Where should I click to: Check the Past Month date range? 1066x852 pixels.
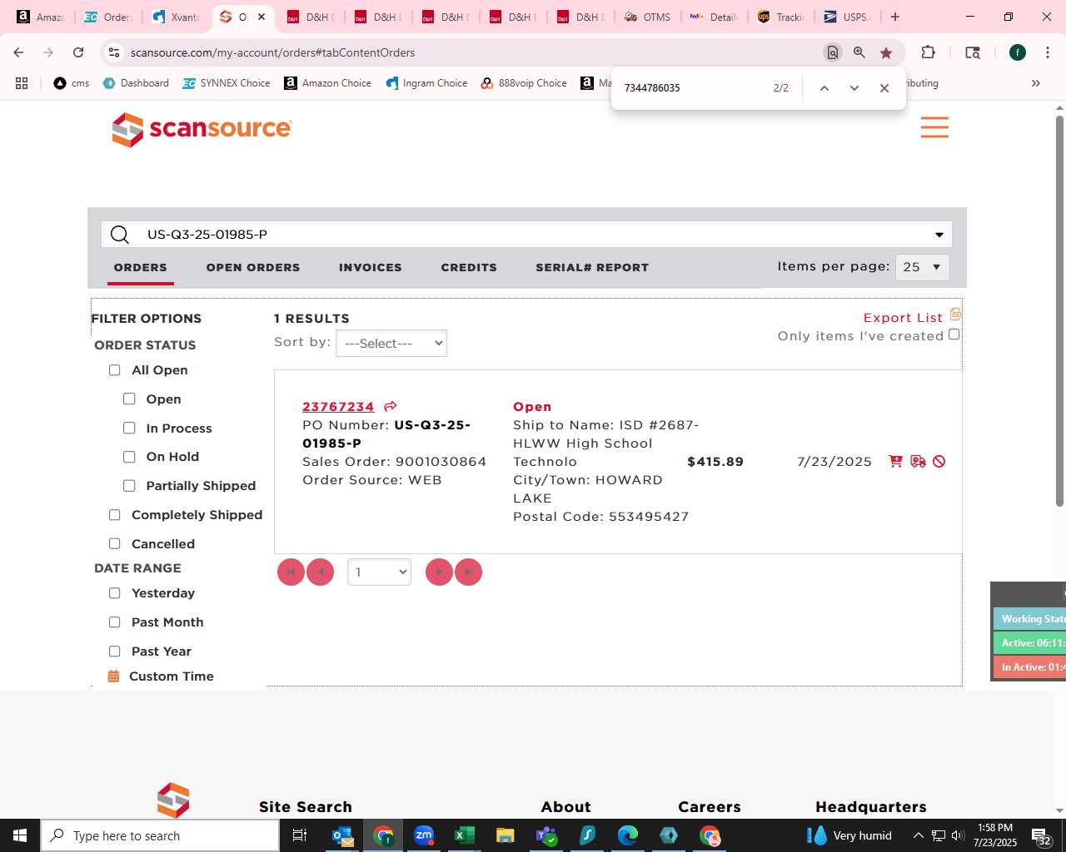point(115,622)
